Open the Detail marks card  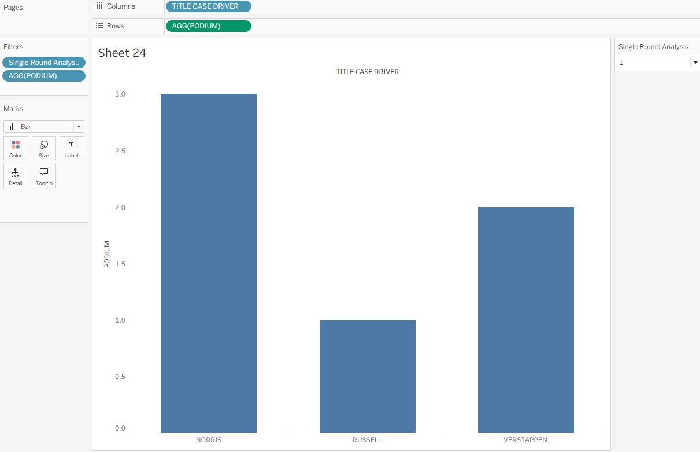point(16,176)
